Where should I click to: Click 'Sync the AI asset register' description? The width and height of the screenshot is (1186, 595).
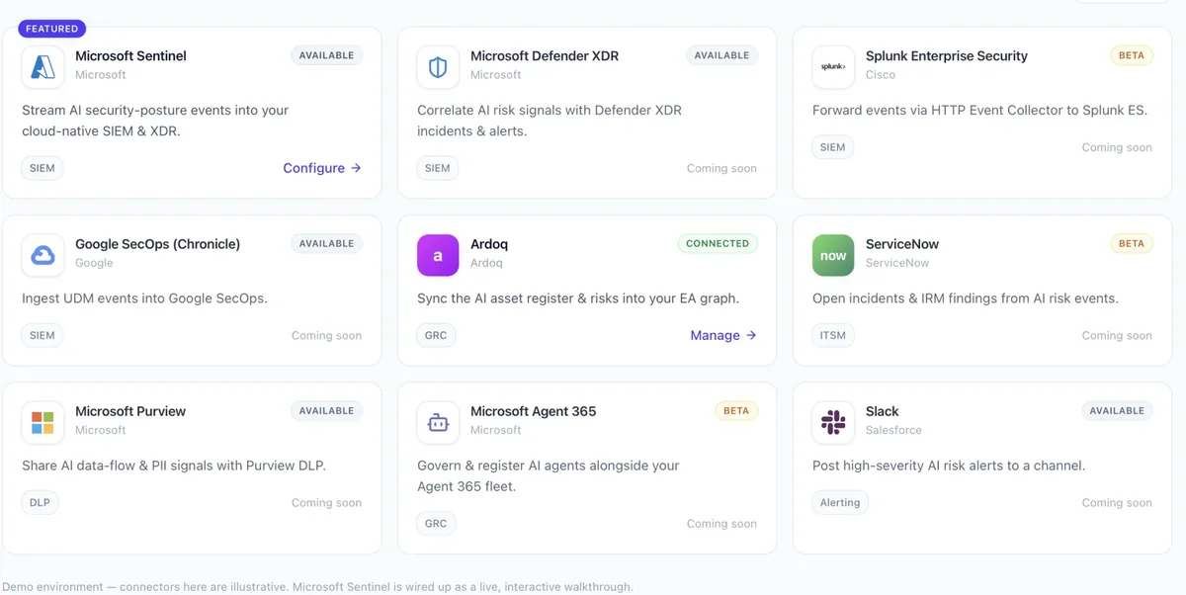point(578,297)
